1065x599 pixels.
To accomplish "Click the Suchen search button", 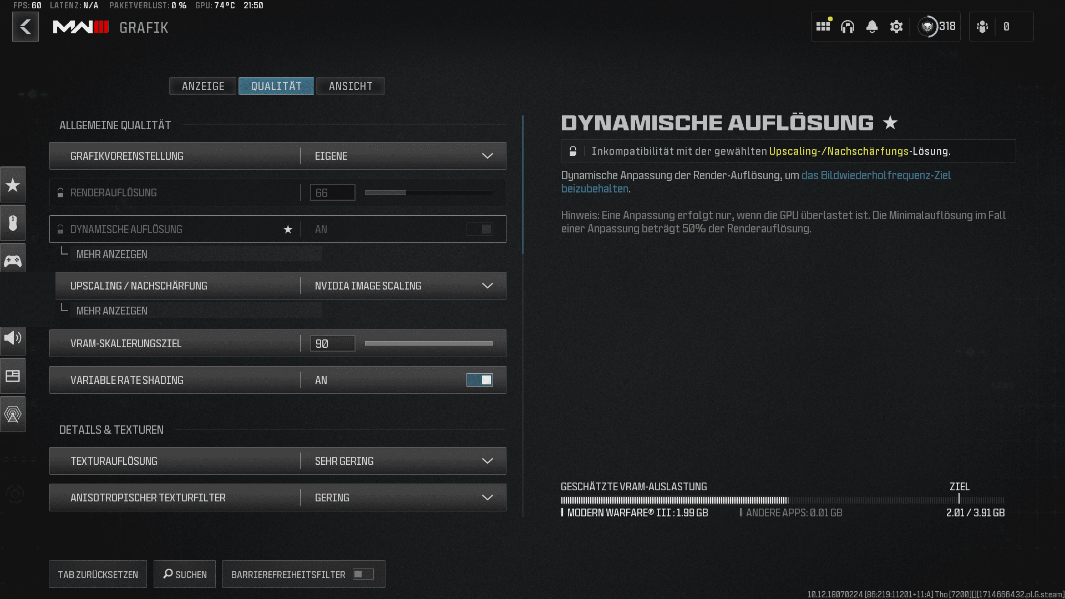I will 185,574.
